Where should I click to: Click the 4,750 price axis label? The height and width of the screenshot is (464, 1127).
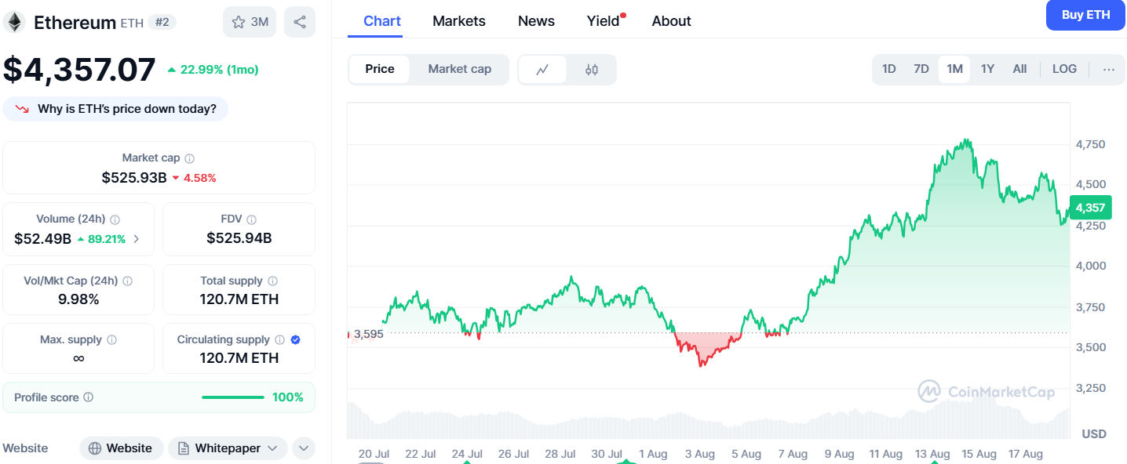click(1091, 144)
